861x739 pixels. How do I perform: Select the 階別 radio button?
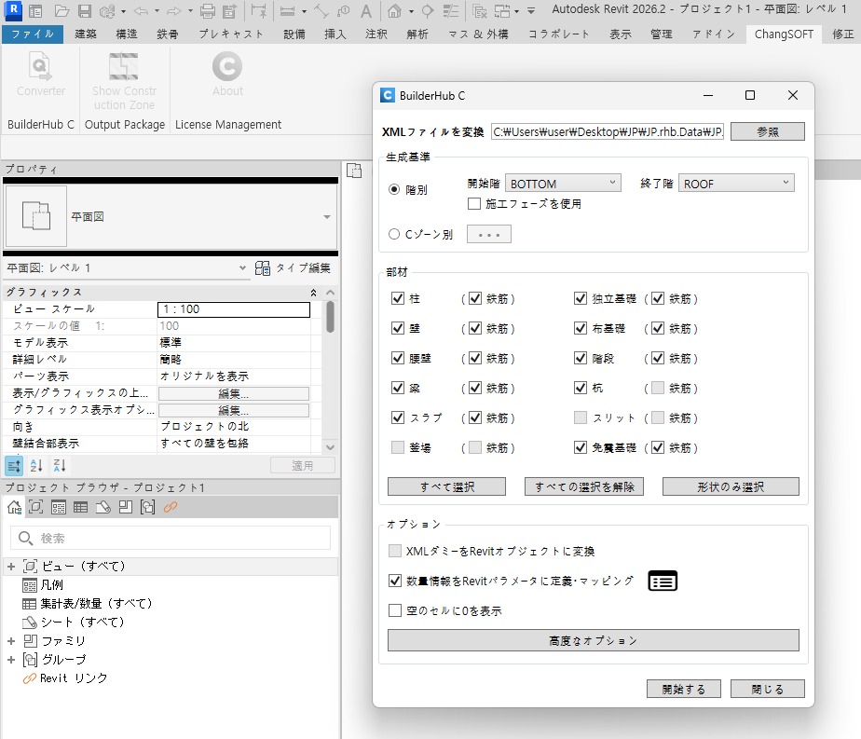(x=394, y=189)
